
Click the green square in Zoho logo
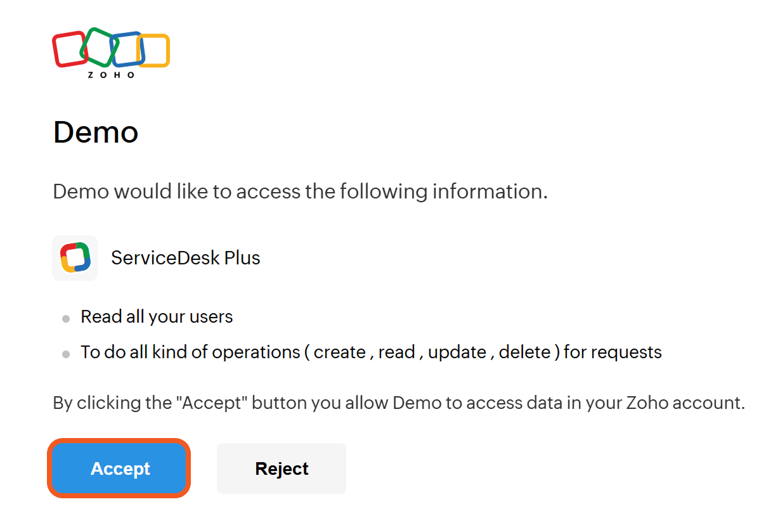point(98,46)
